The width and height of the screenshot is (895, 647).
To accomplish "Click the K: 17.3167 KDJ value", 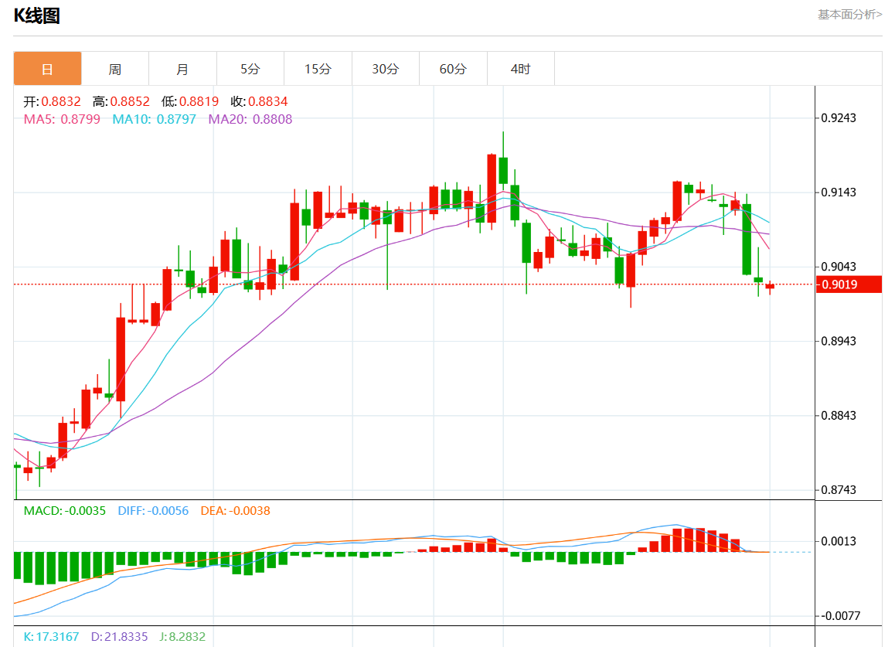I will pos(51,636).
